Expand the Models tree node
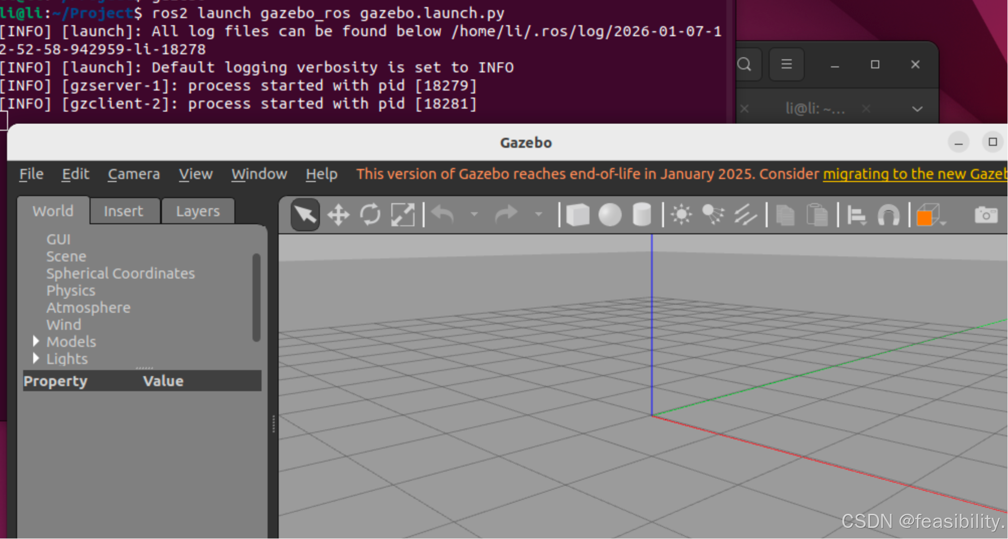The height and width of the screenshot is (539, 1008). [36, 341]
